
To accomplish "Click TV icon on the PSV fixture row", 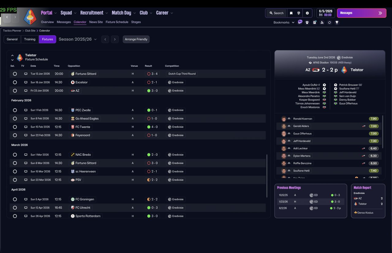I will coord(26,180).
